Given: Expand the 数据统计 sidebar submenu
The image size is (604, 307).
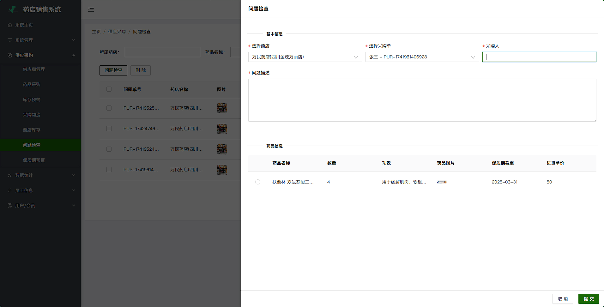Looking at the screenshot, I should tap(40, 175).
